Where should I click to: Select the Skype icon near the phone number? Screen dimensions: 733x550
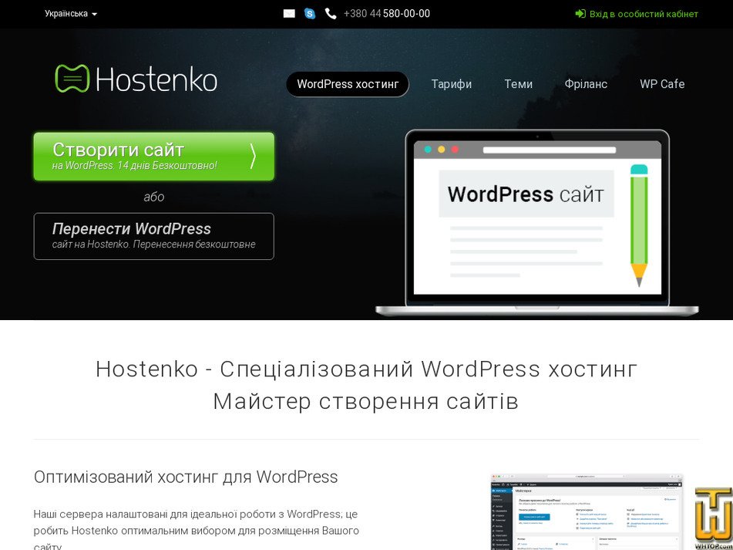(310, 13)
